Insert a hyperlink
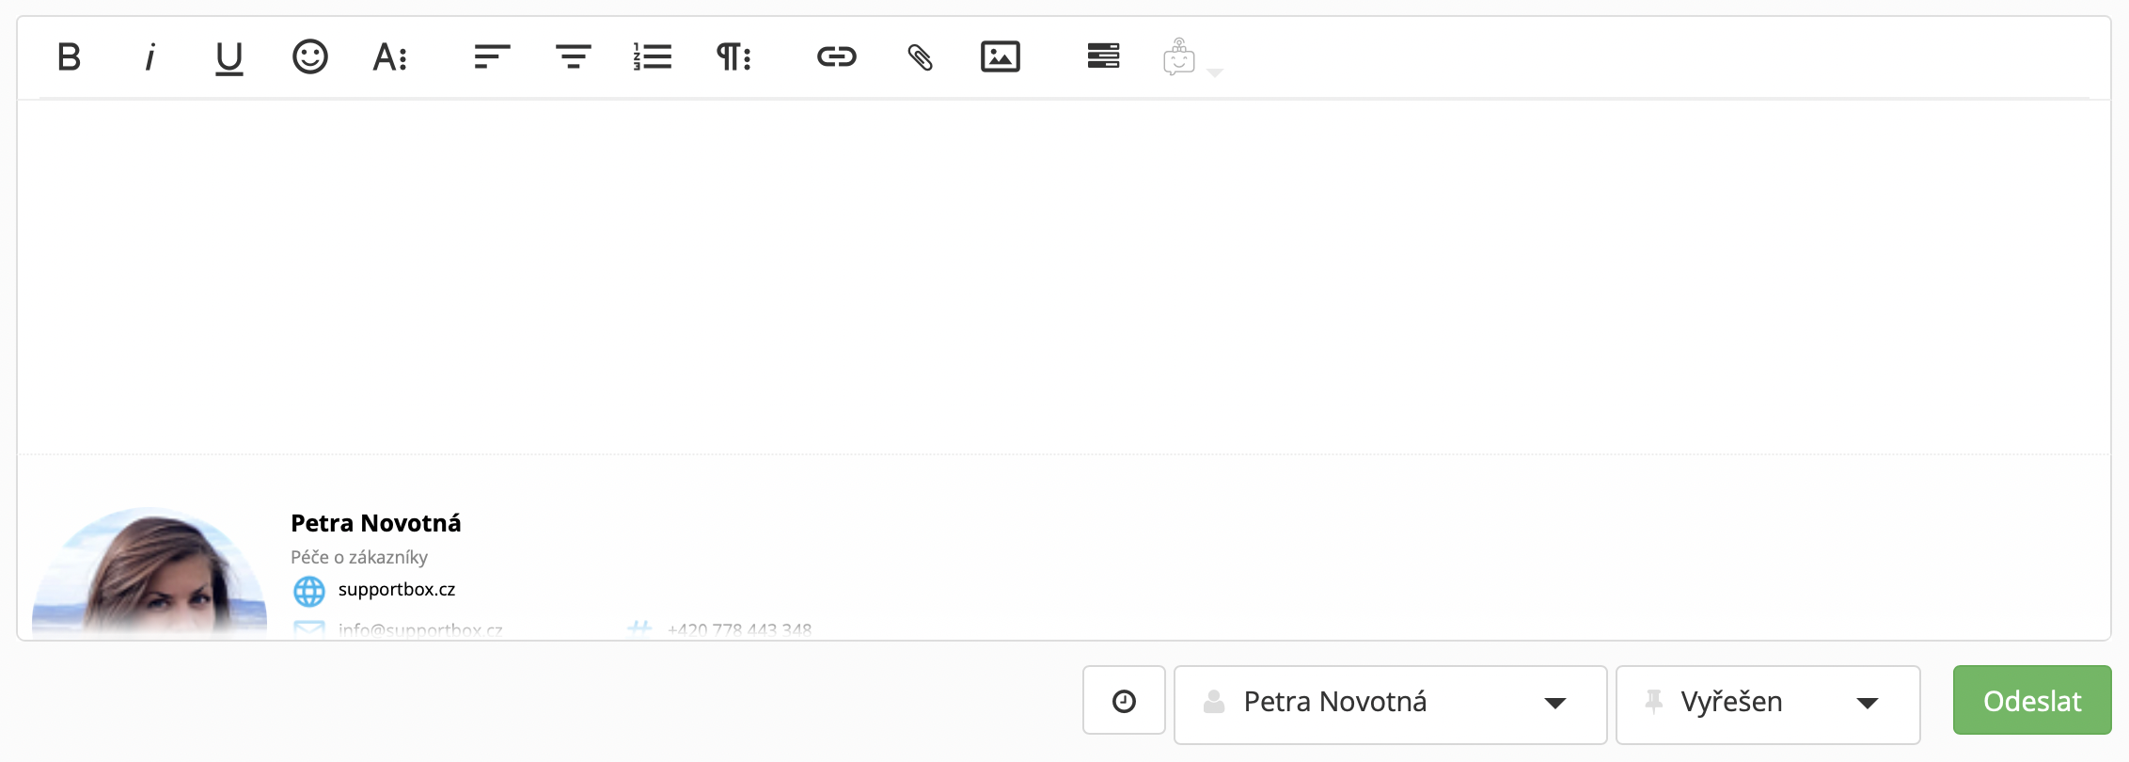2129x762 pixels. click(x=836, y=57)
